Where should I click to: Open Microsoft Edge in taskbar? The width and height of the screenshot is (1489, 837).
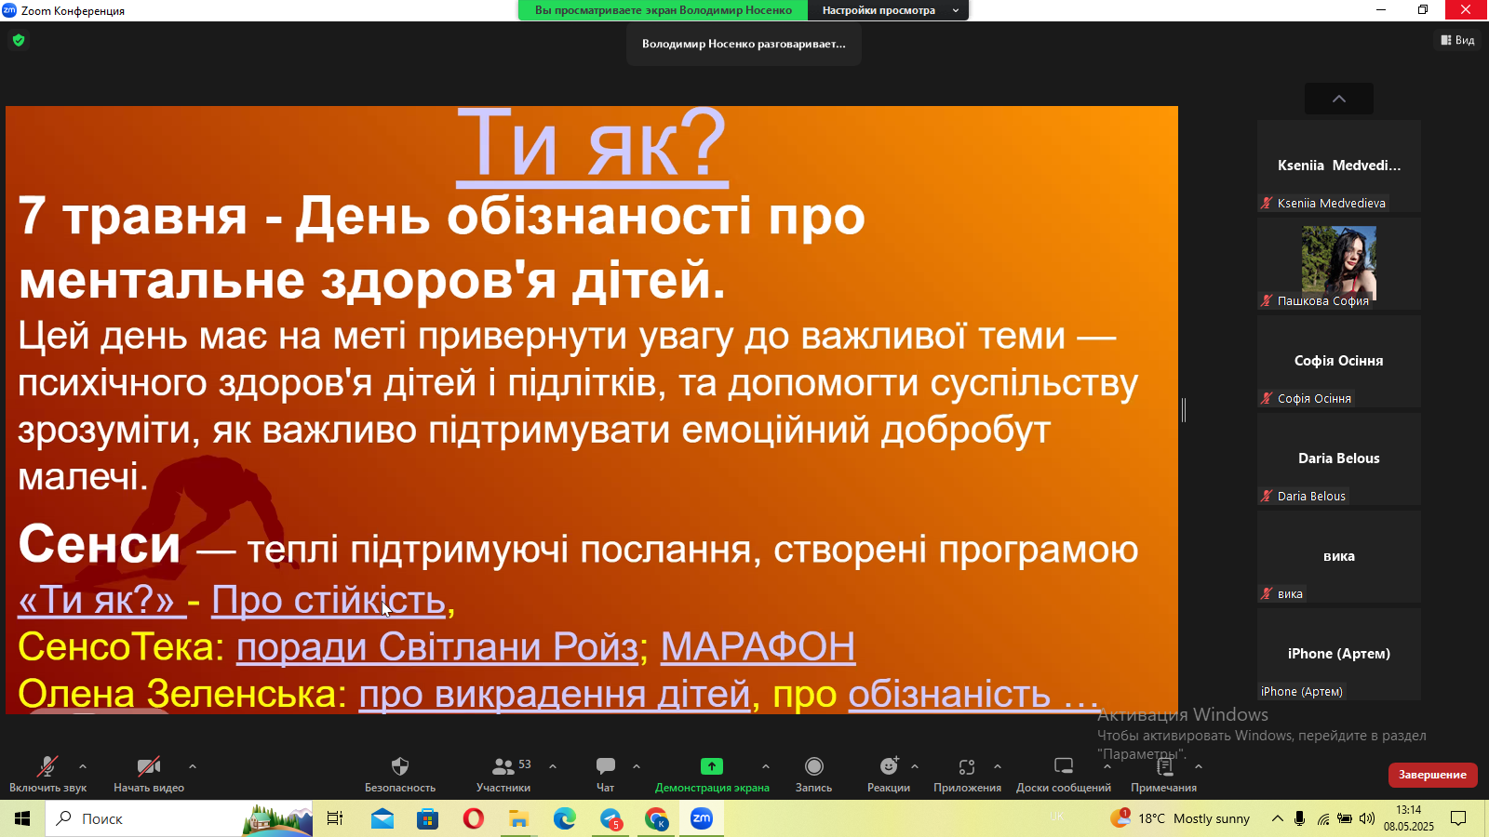point(565,818)
